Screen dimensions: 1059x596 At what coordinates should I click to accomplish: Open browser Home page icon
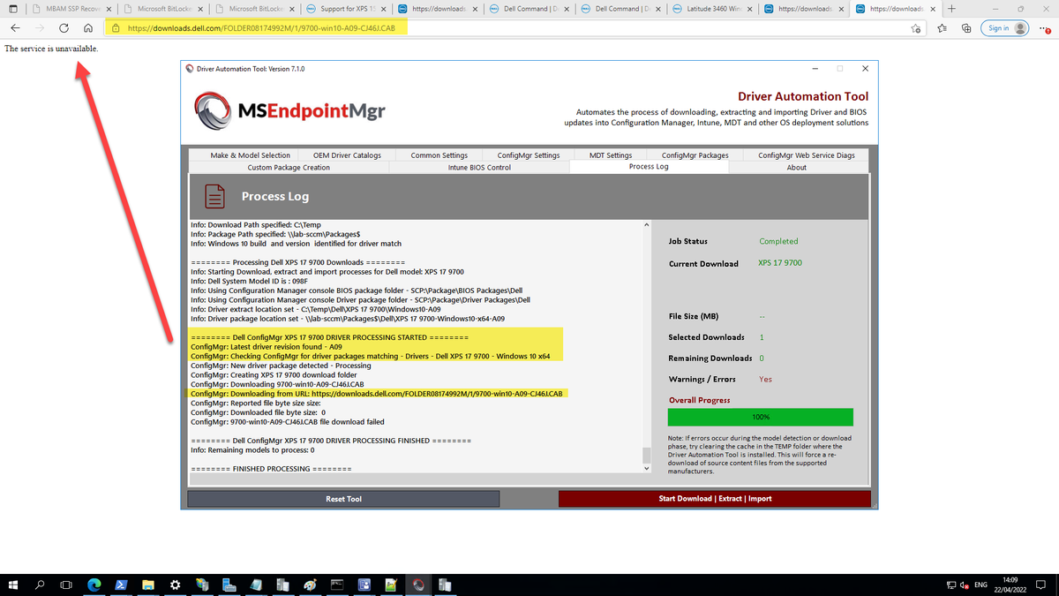(87, 28)
